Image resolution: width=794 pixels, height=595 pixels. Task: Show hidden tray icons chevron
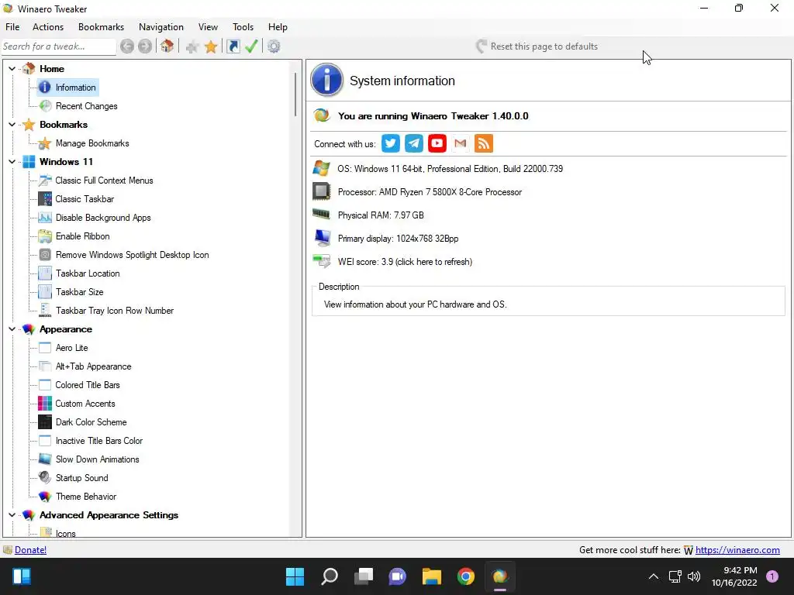(x=654, y=576)
